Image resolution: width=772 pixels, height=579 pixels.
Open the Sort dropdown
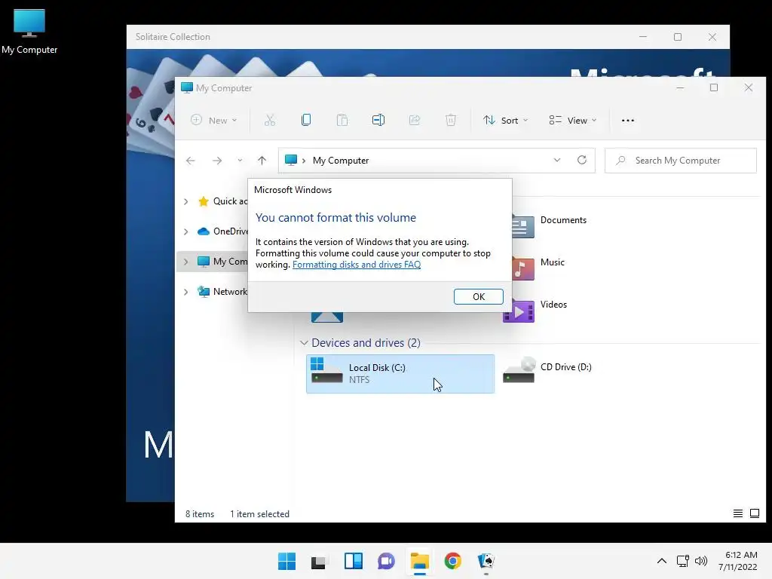[x=506, y=120]
